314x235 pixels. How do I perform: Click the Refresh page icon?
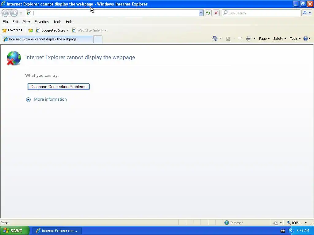[208, 13]
